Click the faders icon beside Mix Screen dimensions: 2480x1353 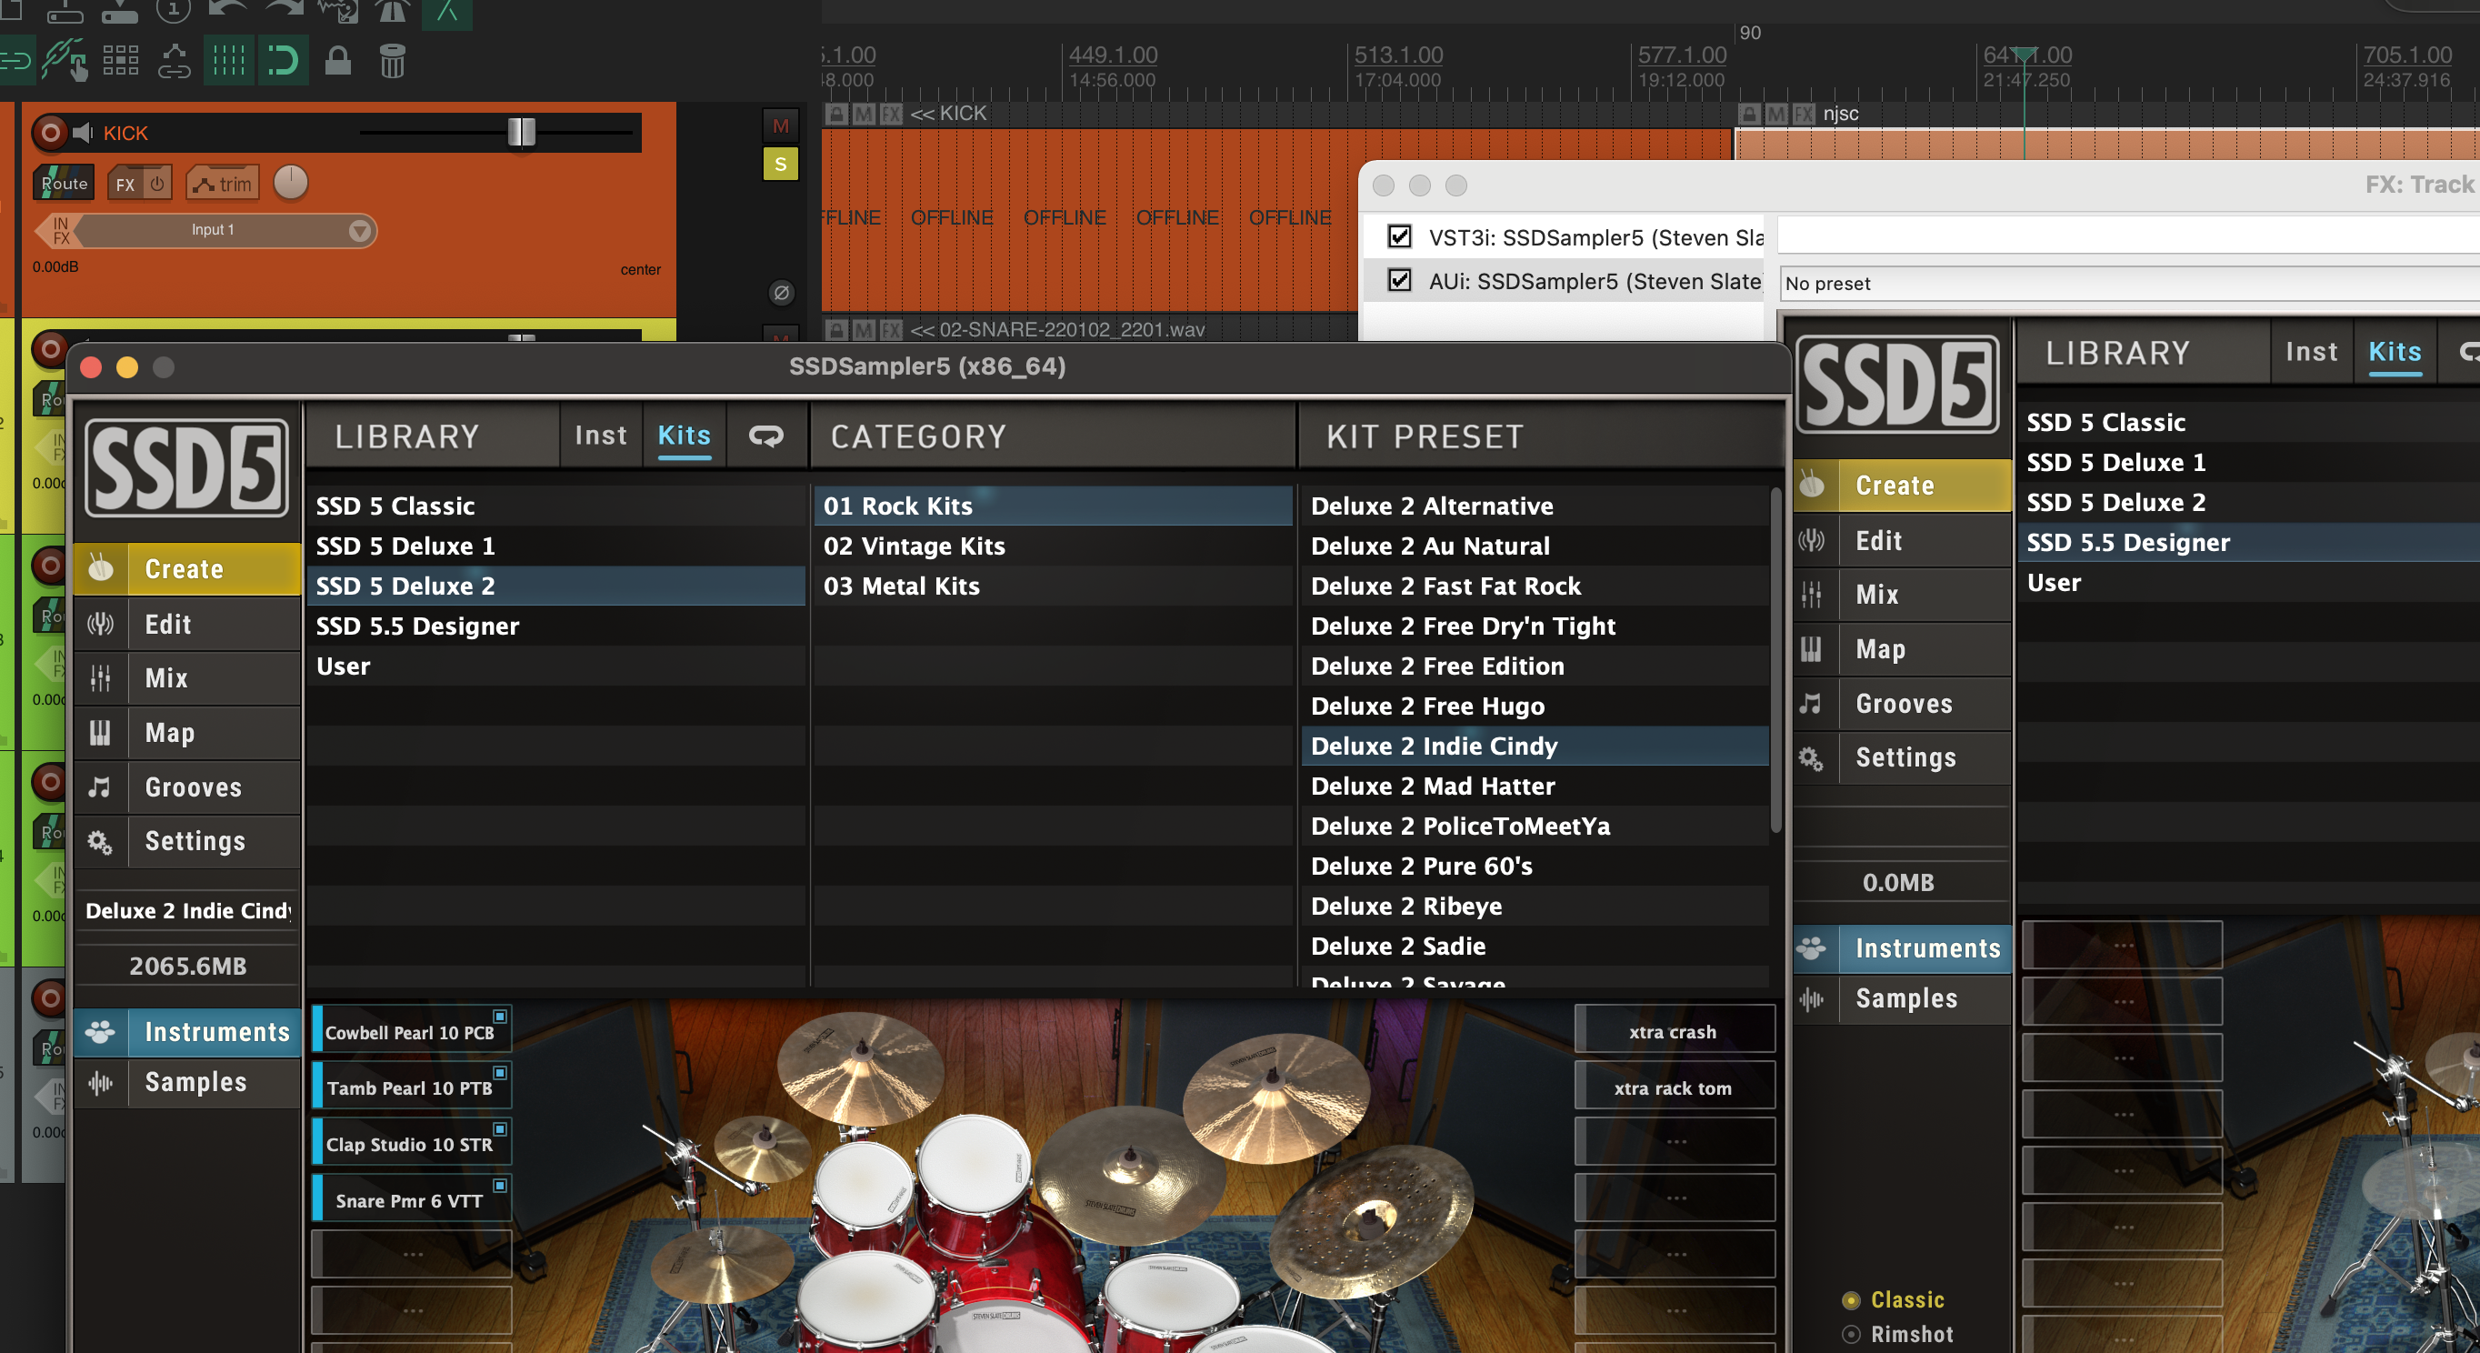100,678
